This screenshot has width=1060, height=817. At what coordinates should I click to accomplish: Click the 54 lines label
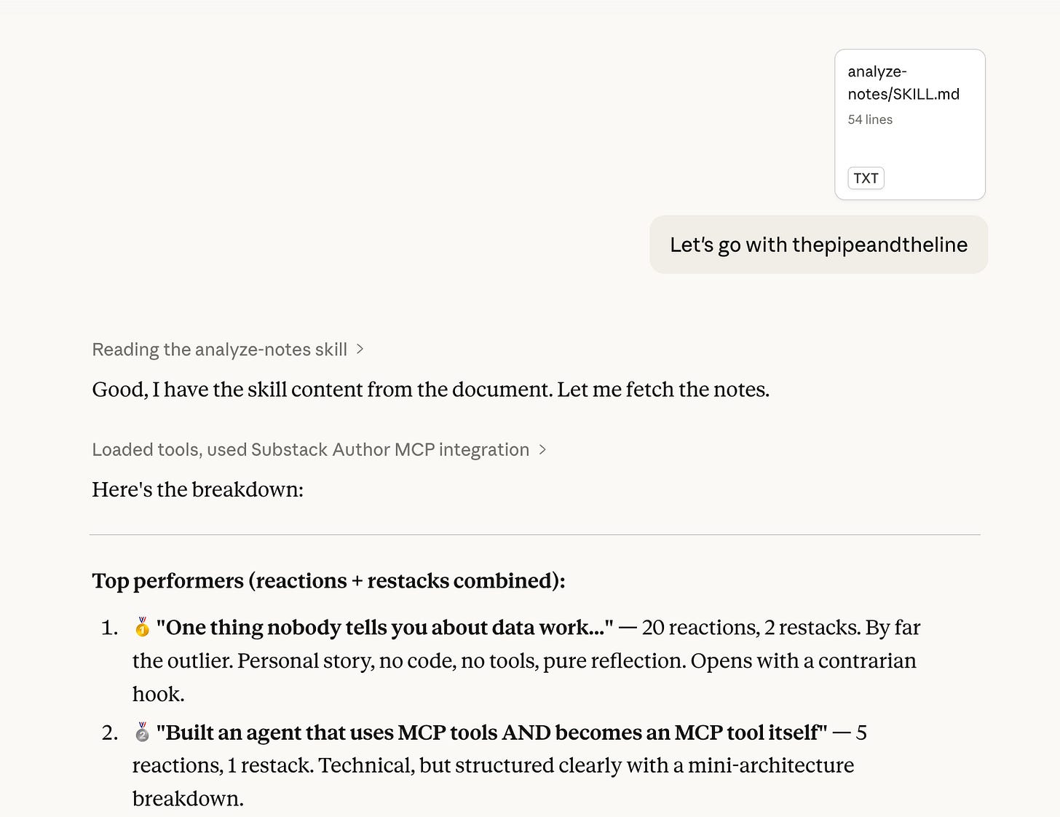(x=870, y=119)
